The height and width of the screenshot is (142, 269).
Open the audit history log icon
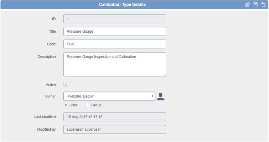(x=247, y=5)
